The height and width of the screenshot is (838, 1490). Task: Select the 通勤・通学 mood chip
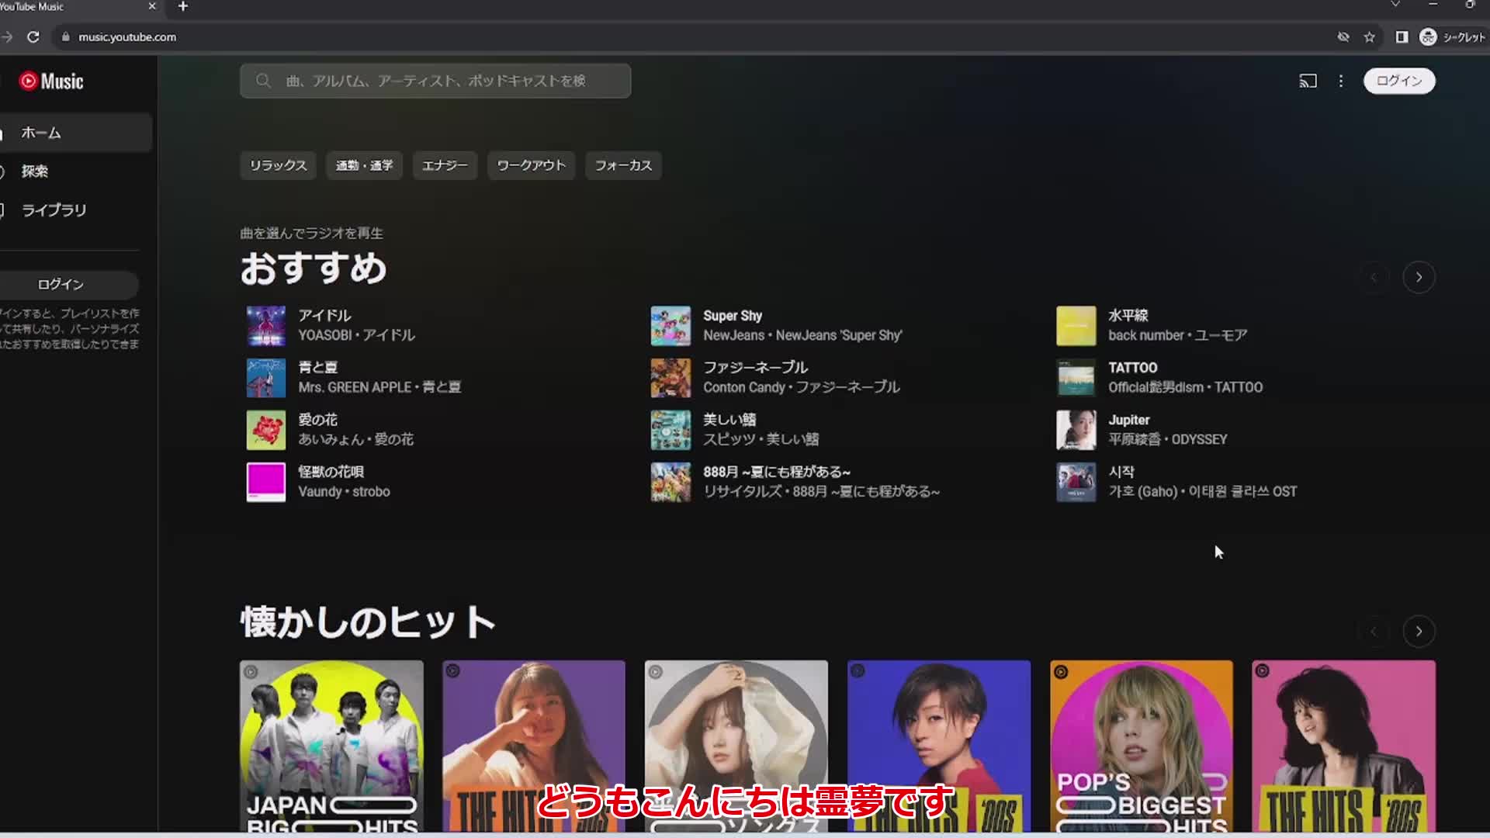coord(364,165)
